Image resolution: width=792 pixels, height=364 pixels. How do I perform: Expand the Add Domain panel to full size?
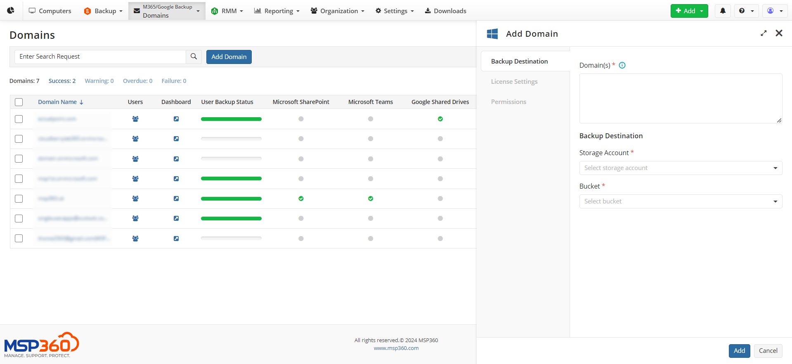pyautogui.click(x=764, y=33)
